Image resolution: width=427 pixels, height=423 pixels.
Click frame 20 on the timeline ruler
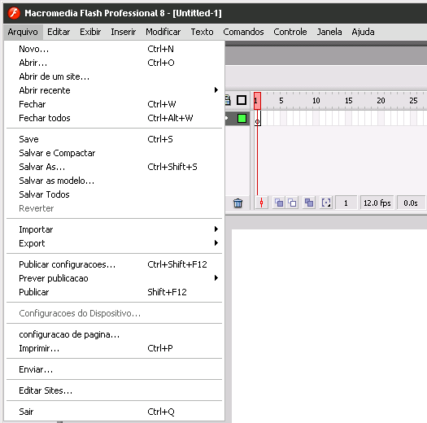click(x=381, y=101)
